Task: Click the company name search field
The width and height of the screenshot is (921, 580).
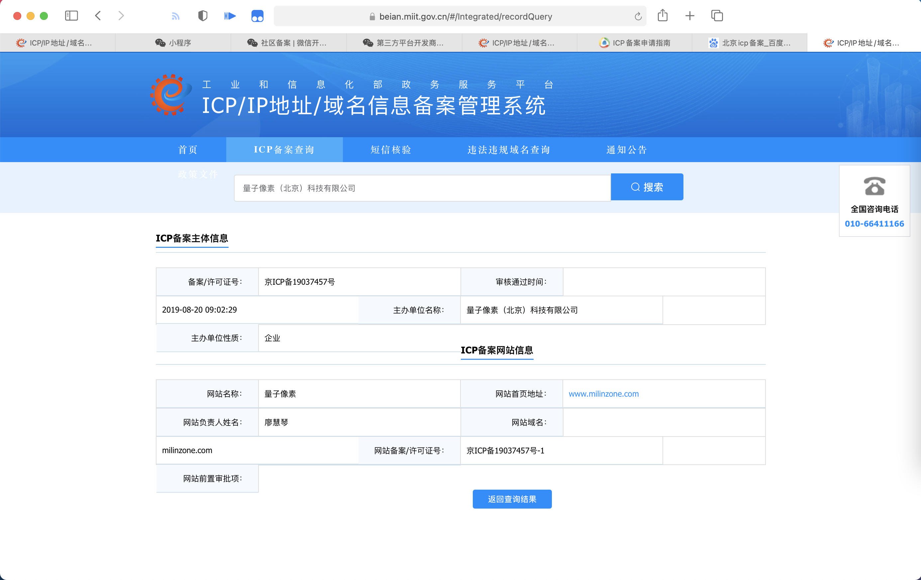Action: (422, 188)
